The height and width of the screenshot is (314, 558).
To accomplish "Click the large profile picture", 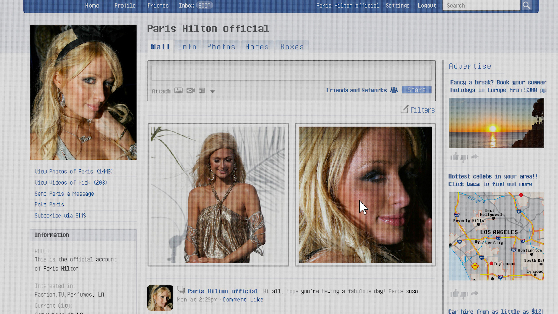I will 83,92.
